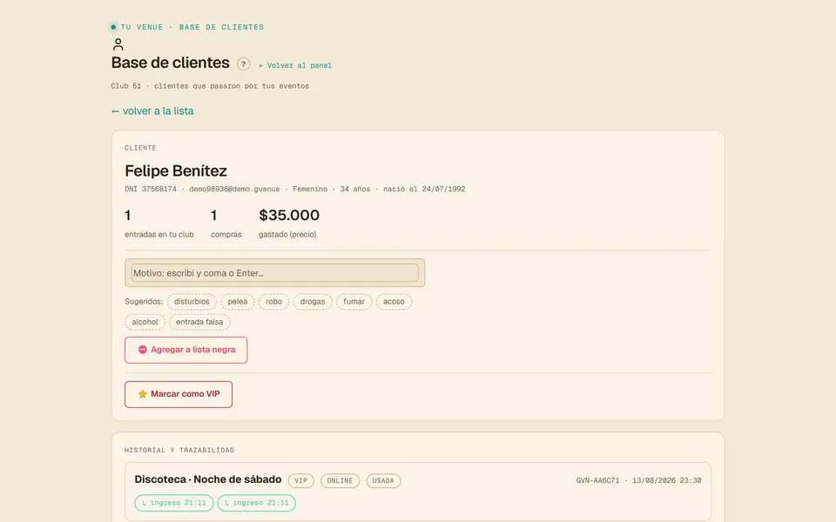Open 'Discoteca · Noche de sábado' event title

[x=208, y=479]
